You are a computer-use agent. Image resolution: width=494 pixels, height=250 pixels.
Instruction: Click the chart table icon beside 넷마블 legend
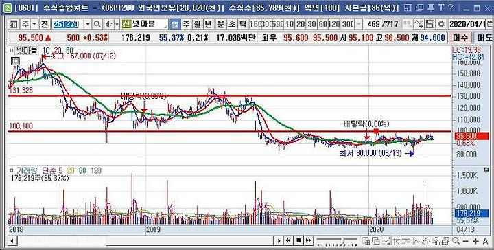tap(16, 61)
